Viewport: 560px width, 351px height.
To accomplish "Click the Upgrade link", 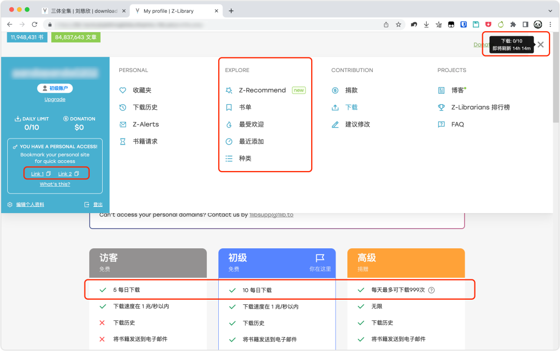I will point(54,99).
